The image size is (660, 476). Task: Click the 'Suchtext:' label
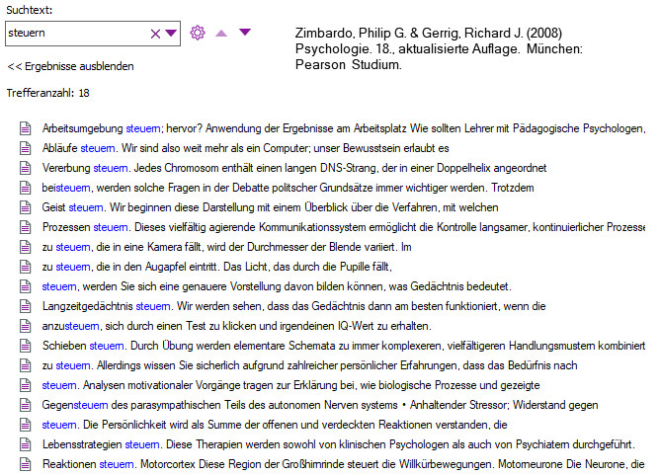pos(30,10)
